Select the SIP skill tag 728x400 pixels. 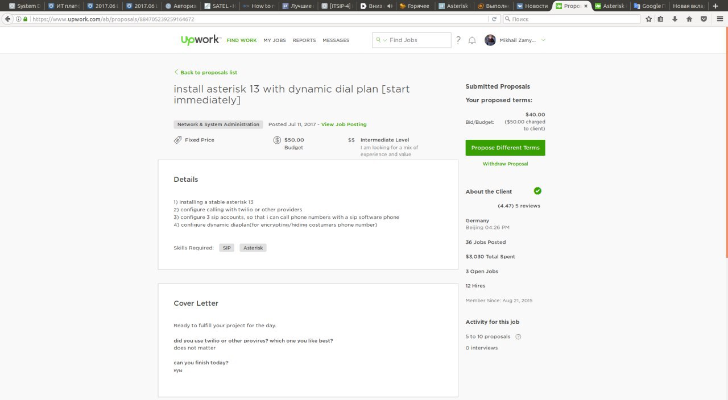click(227, 248)
